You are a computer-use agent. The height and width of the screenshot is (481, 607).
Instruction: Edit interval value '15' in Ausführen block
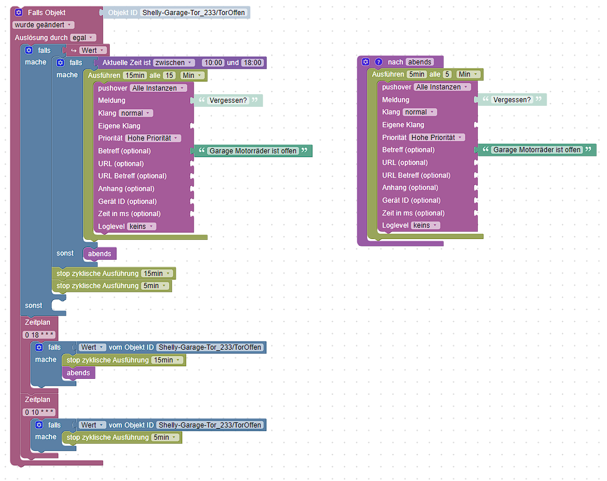coord(170,76)
